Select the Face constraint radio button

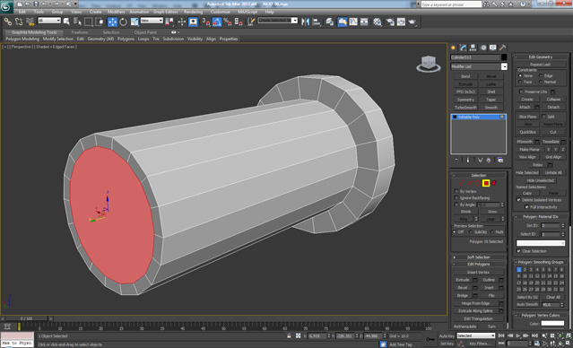[x=520, y=82]
